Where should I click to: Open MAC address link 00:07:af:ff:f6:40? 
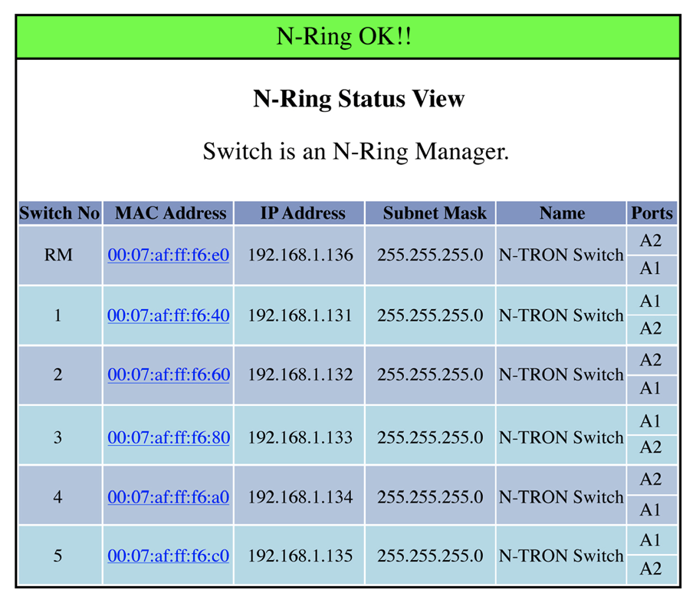coord(168,315)
